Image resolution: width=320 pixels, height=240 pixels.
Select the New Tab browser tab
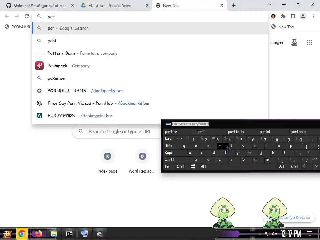(x=189, y=6)
